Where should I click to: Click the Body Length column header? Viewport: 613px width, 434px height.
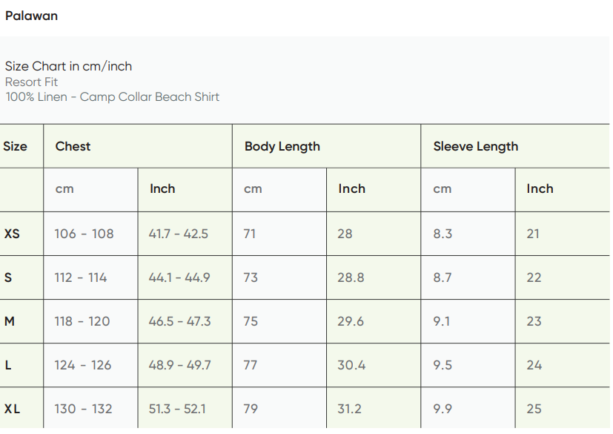click(x=282, y=146)
